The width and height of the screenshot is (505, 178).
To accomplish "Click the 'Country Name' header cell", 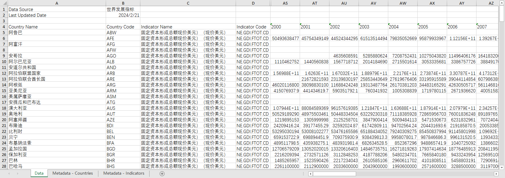I will (x=57, y=27).
